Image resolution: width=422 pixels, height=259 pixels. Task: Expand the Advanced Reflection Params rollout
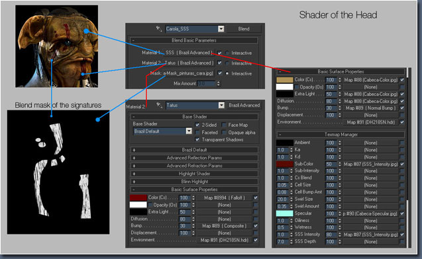point(194,158)
